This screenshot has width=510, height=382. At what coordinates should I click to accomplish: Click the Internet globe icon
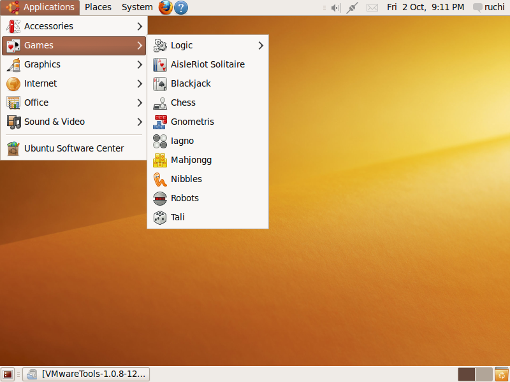13,84
